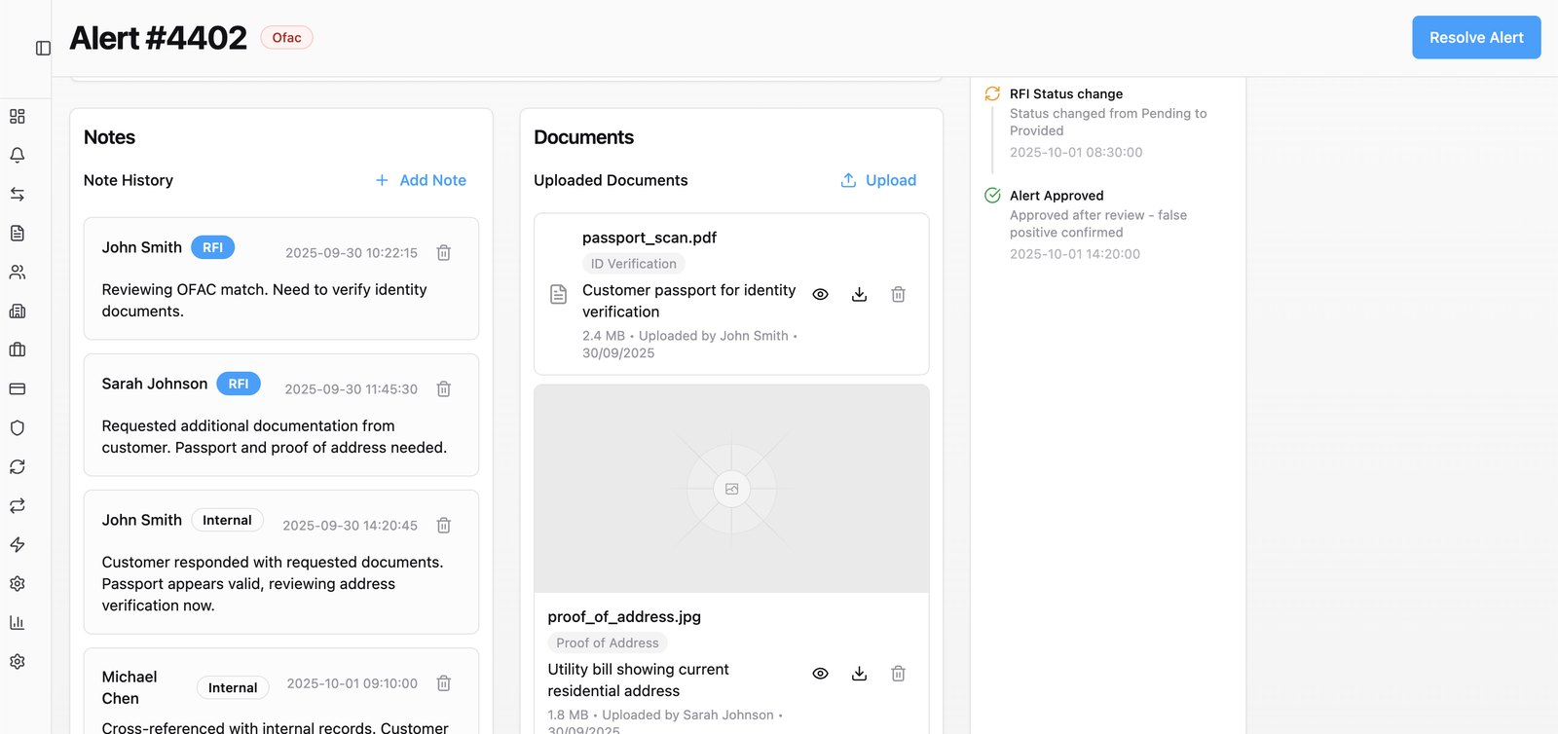Click the Internal tag on John Smith's note
Image resolution: width=1558 pixels, height=734 pixels.
pos(227,520)
